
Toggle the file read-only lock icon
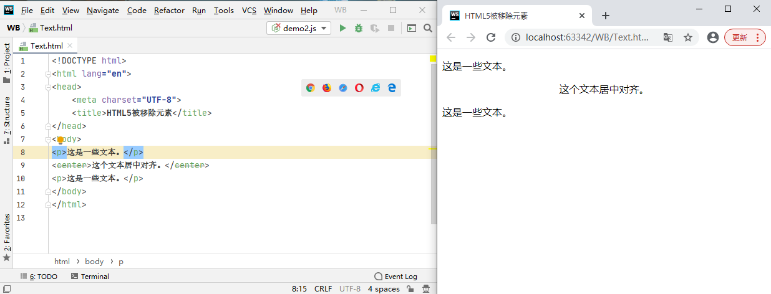pyautogui.click(x=410, y=289)
